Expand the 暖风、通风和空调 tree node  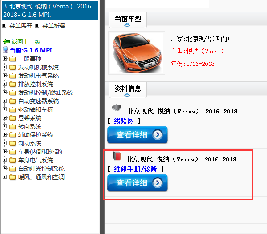pos(4,177)
